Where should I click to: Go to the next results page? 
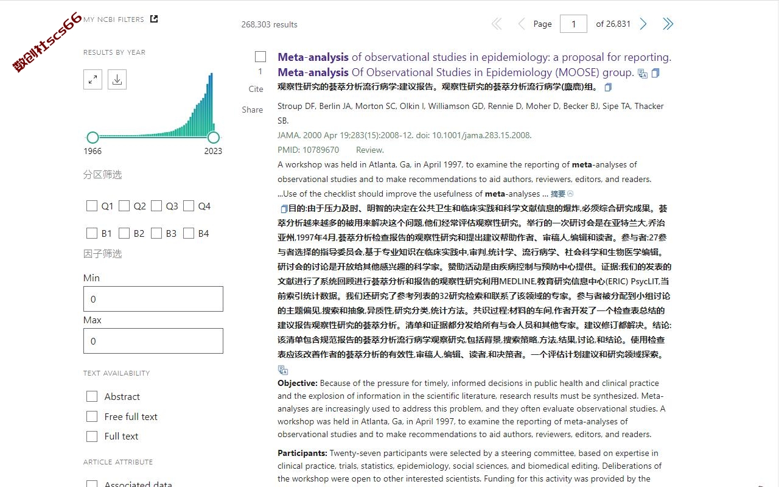[643, 24]
